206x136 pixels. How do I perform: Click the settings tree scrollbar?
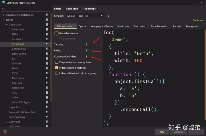[51, 57]
